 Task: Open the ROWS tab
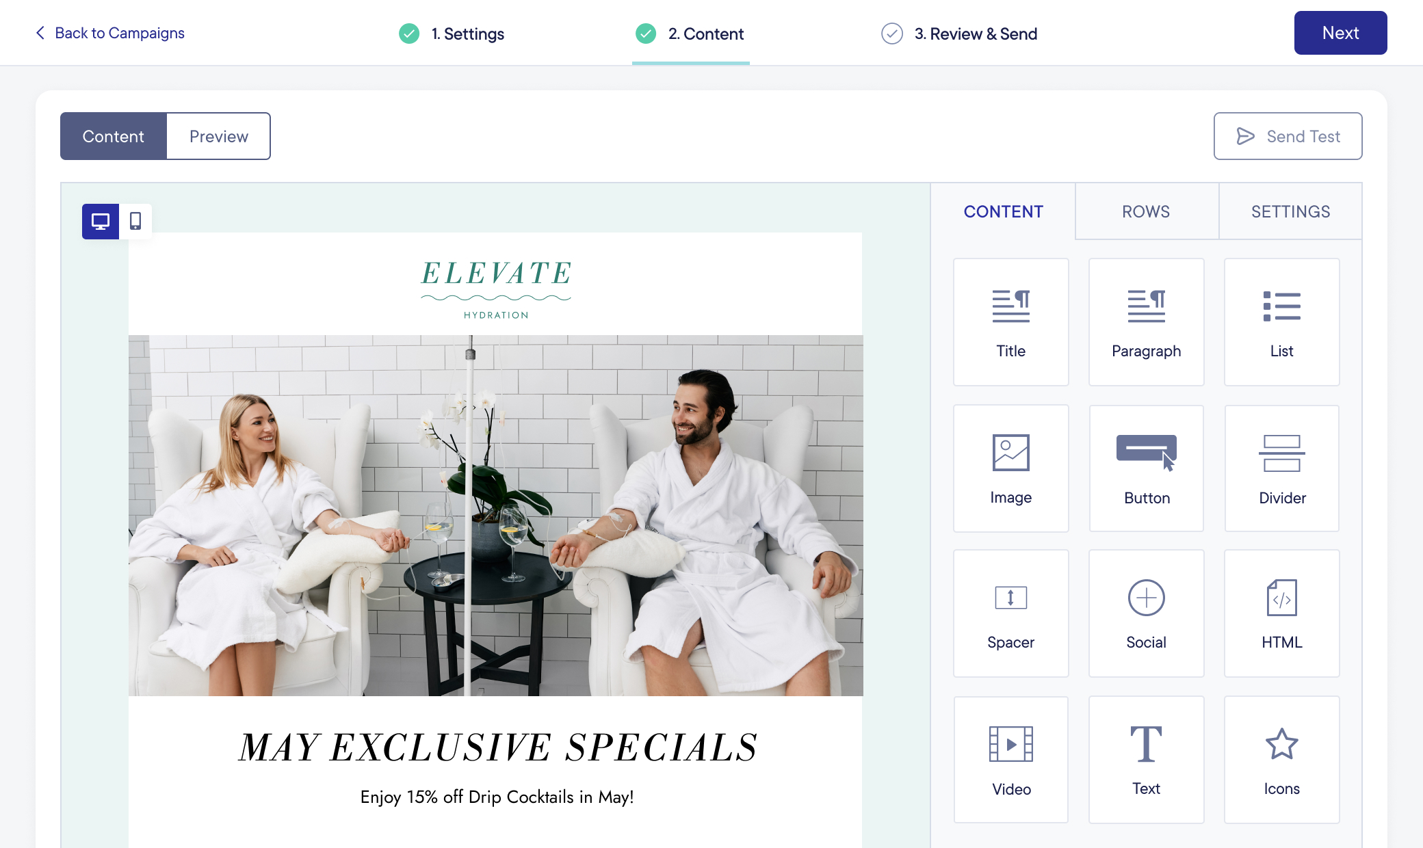coord(1146,211)
